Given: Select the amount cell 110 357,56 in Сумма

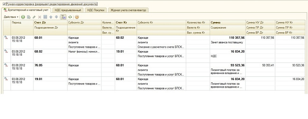Looking at the screenshot, I should pos(227,38).
